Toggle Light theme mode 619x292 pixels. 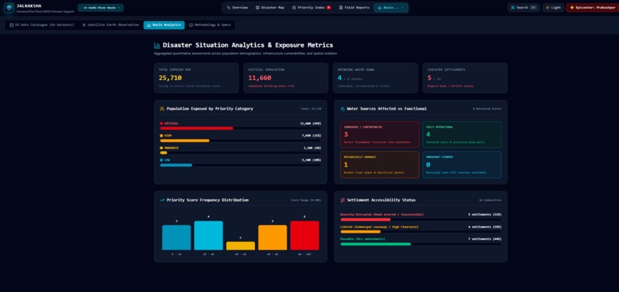[553, 8]
